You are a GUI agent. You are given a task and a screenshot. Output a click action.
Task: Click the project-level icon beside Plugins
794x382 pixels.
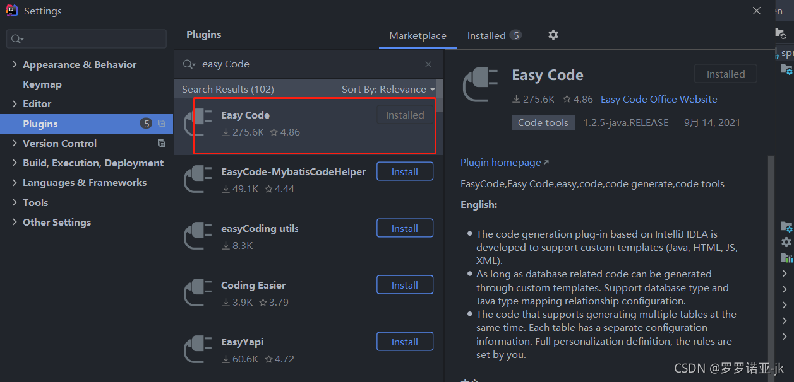(x=161, y=124)
